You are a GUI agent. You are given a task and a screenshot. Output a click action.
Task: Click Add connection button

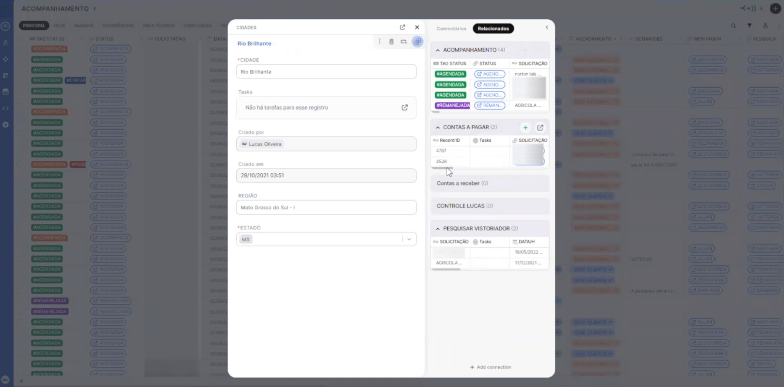pos(490,367)
